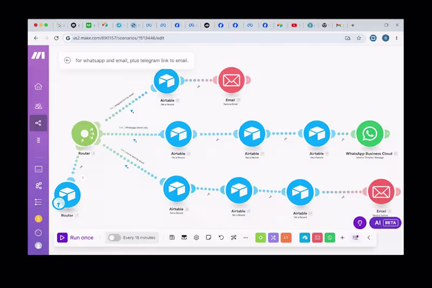432x288 pixels.
Task: Click the browser extension icon beside profile
Action: (x=373, y=38)
